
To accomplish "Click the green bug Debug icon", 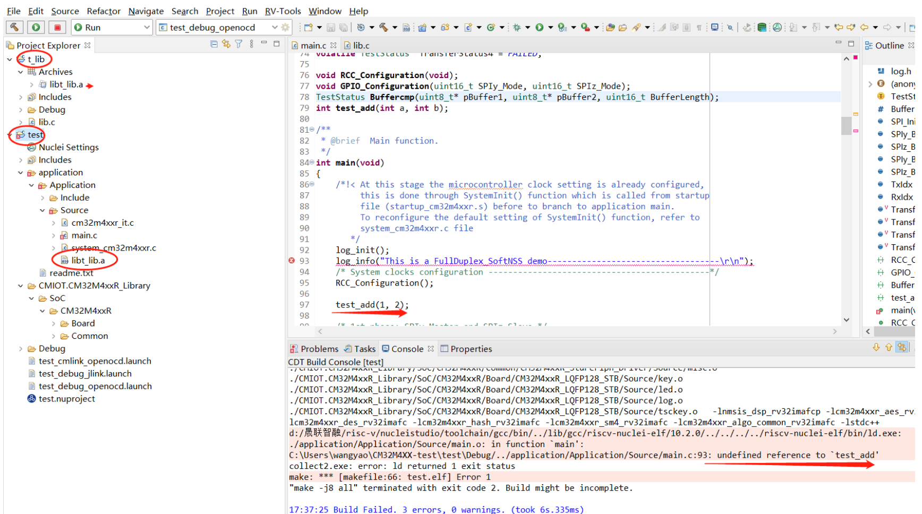I will point(516,27).
